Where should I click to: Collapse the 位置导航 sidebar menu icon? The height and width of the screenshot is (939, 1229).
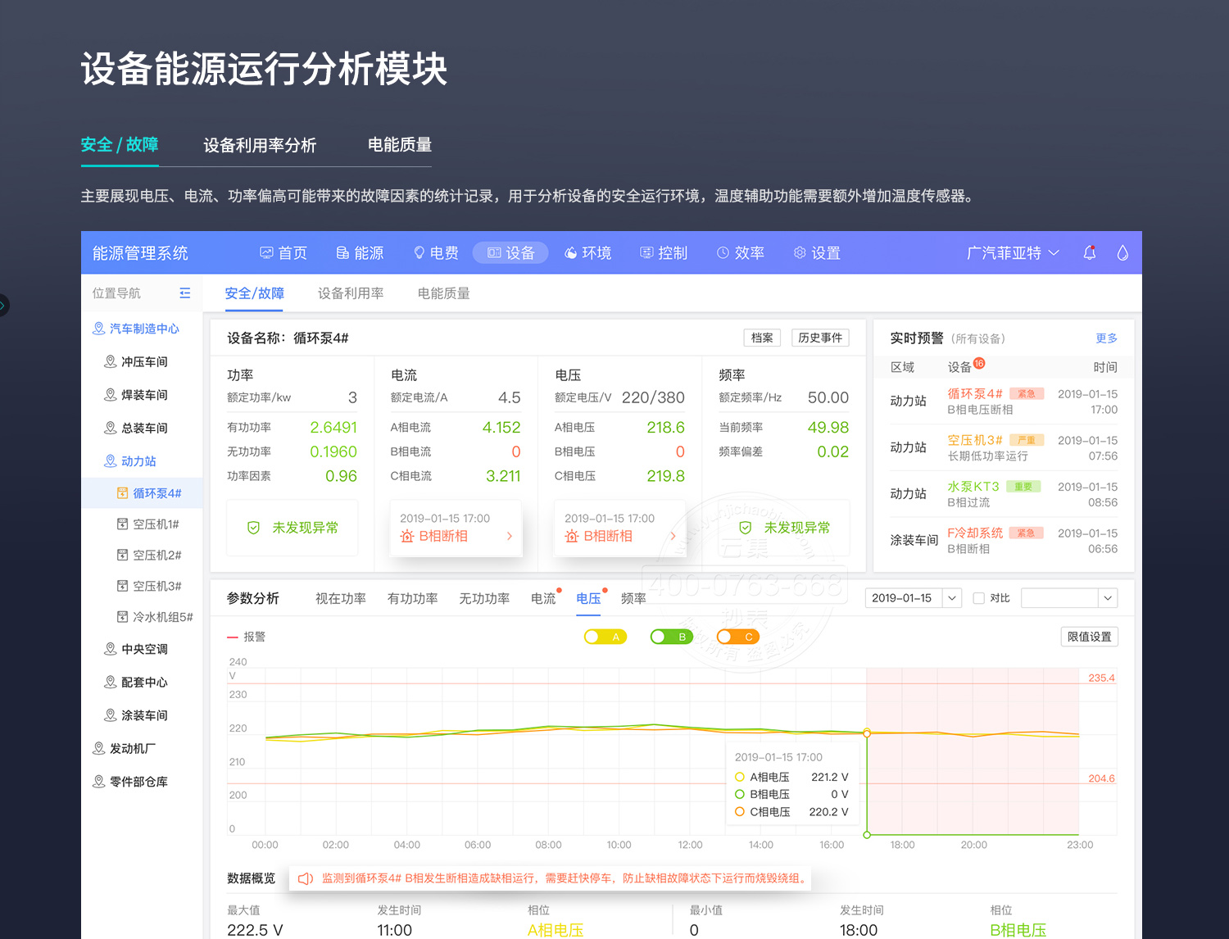tap(185, 293)
